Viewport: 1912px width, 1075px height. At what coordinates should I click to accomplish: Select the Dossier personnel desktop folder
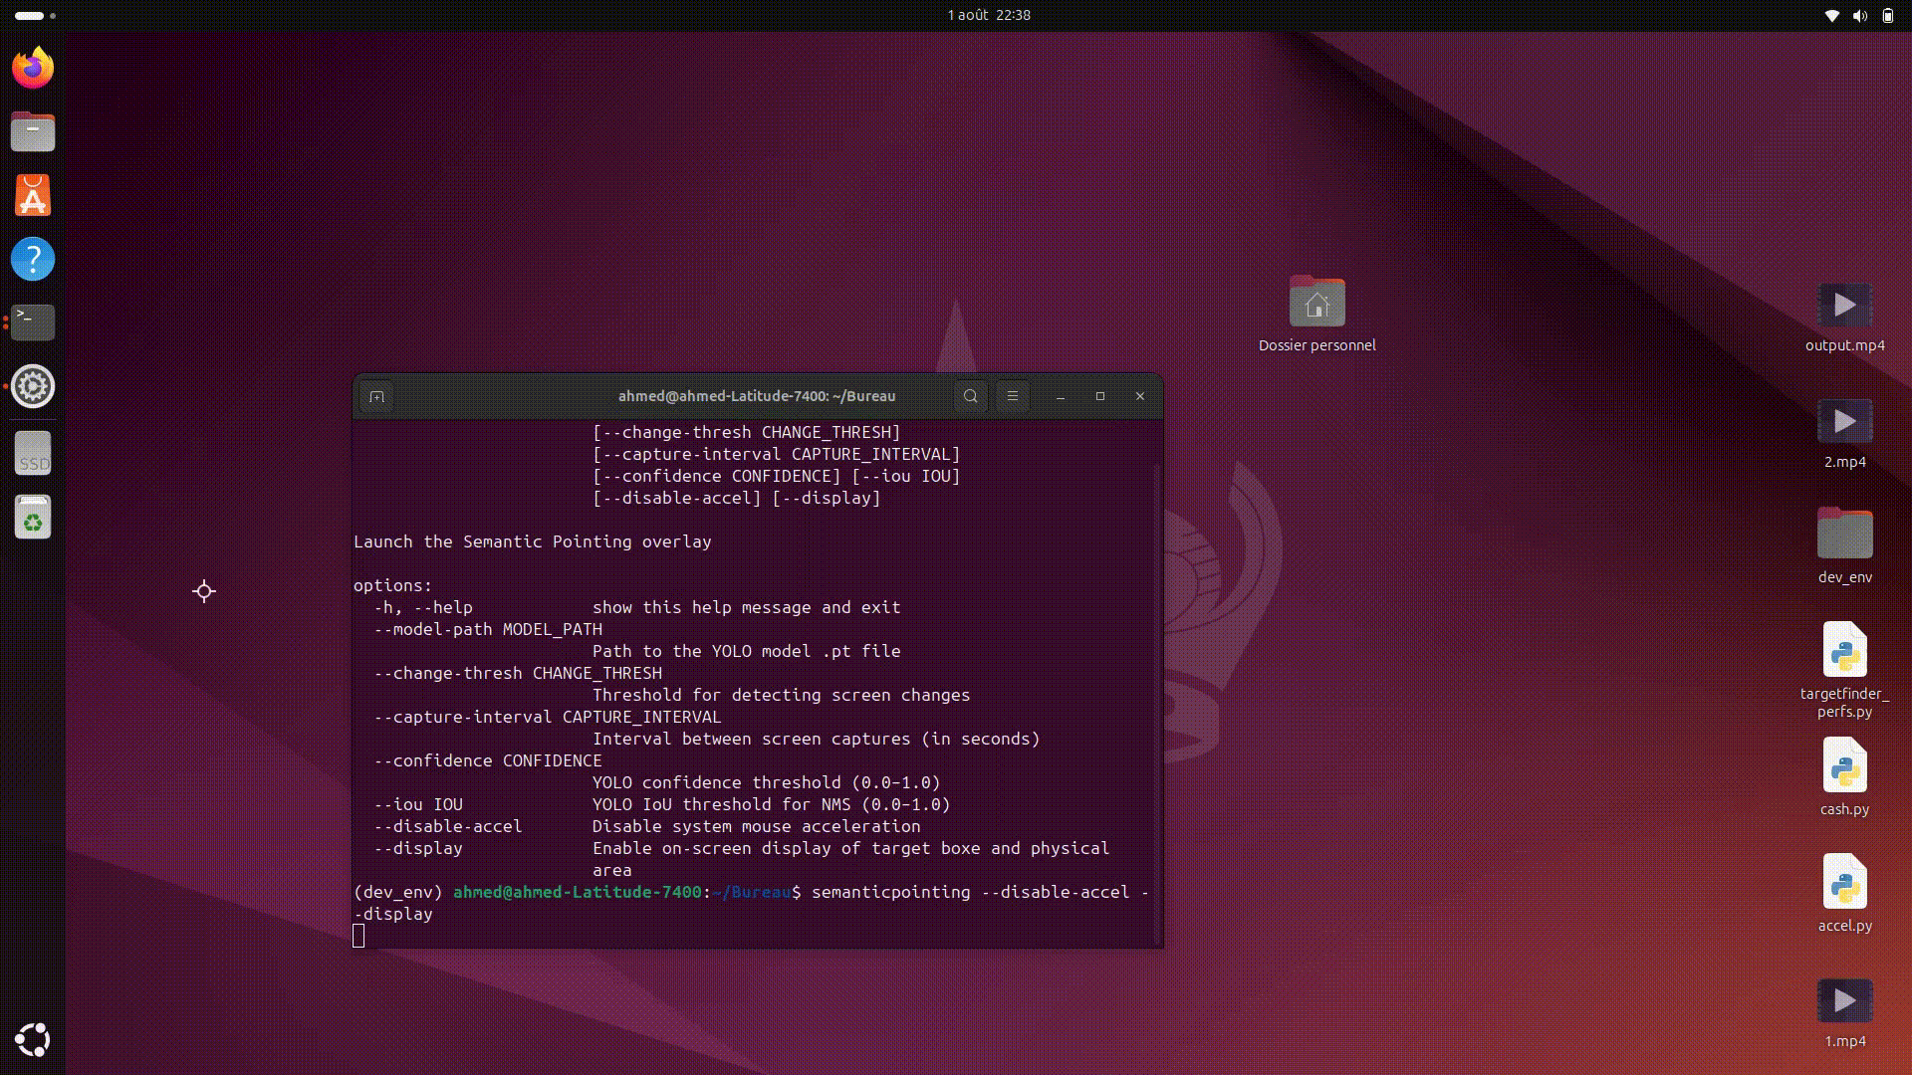[1316, 304]
